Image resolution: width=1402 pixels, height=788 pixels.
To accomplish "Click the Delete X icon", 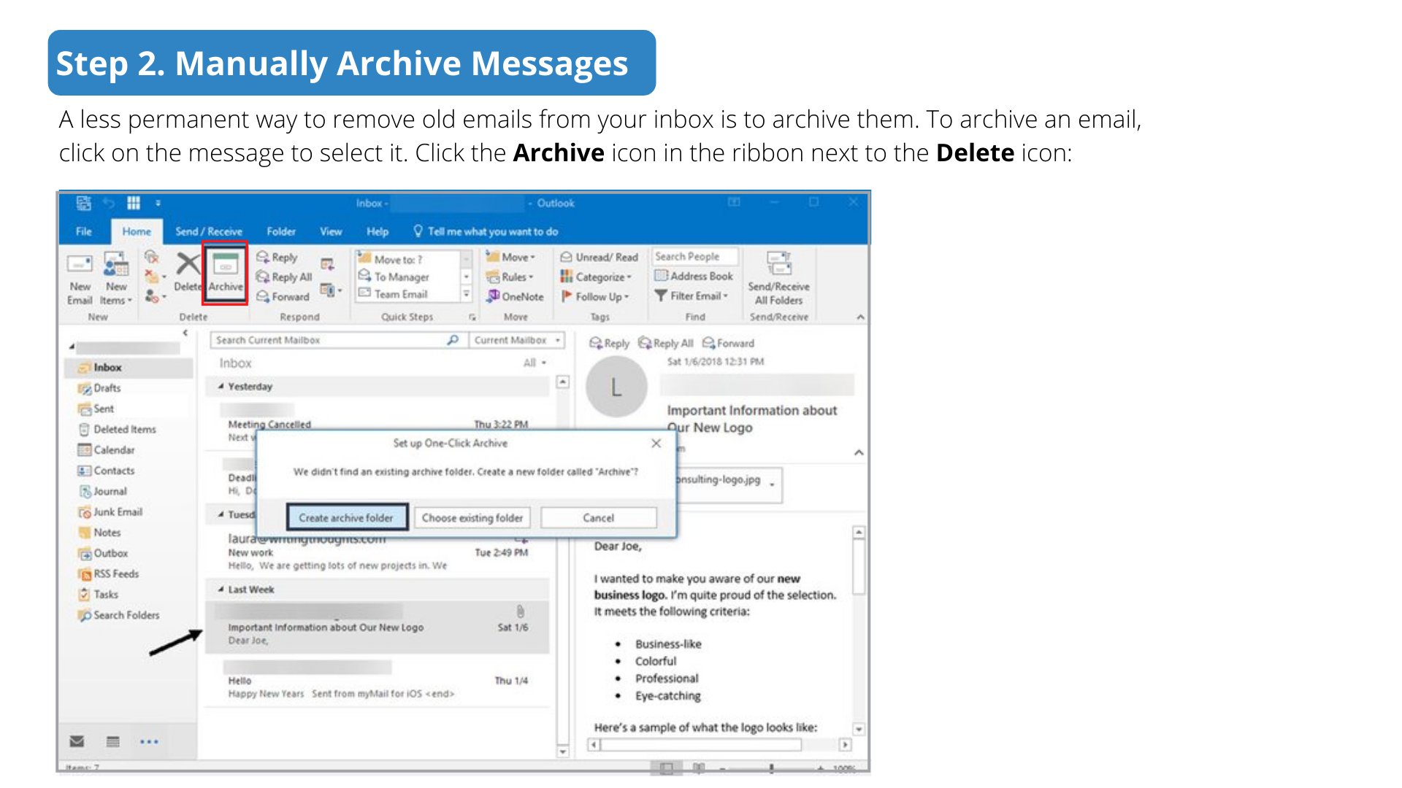I will [188, 266].
